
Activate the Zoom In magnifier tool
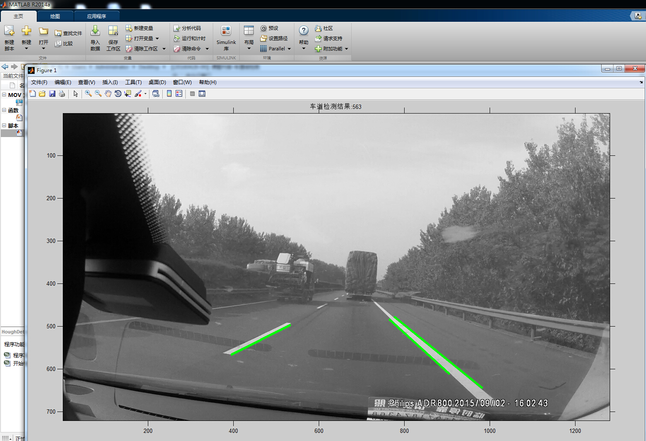coord(88,93)
